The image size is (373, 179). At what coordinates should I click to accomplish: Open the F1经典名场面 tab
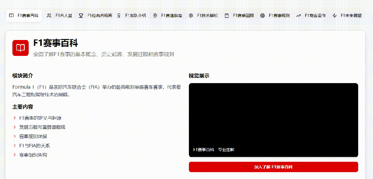(96, 16)
